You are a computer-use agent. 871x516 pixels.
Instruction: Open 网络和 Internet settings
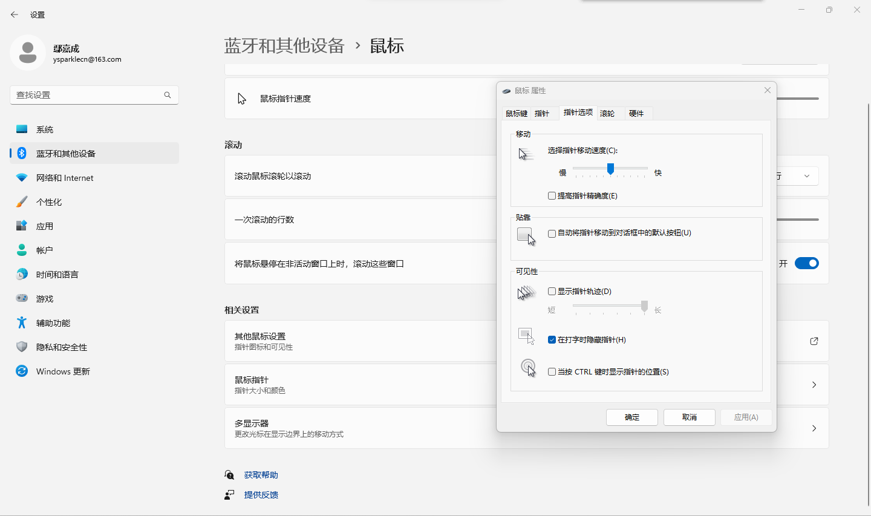point(94,178)
